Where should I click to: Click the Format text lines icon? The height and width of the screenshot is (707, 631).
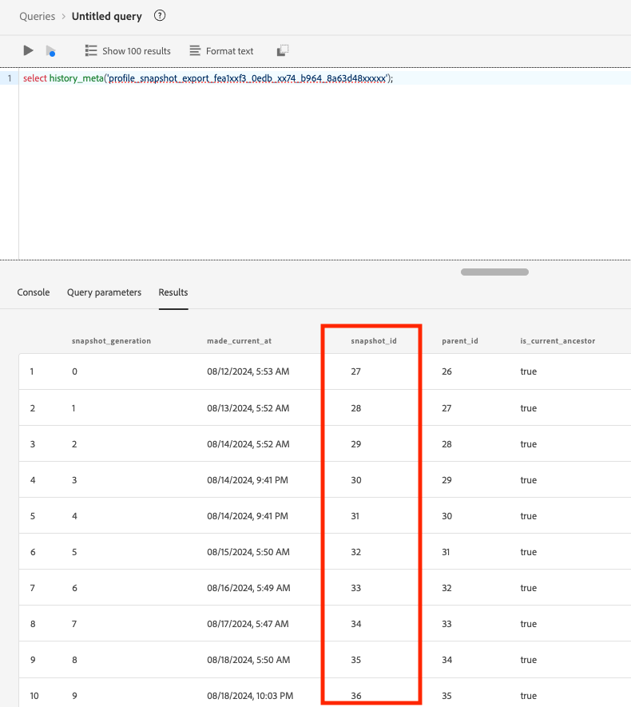[195, 51]
